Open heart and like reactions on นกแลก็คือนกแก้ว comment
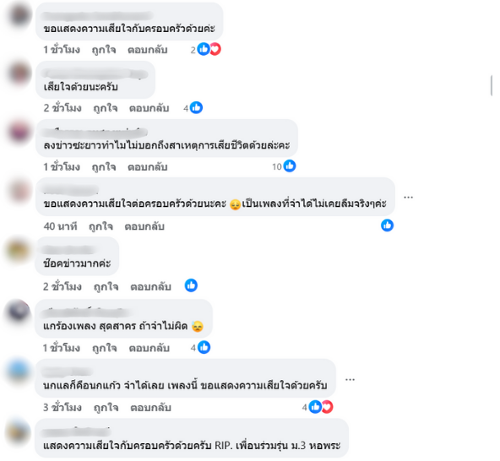This screenshot has width=500, height=461. pos(318,407)
